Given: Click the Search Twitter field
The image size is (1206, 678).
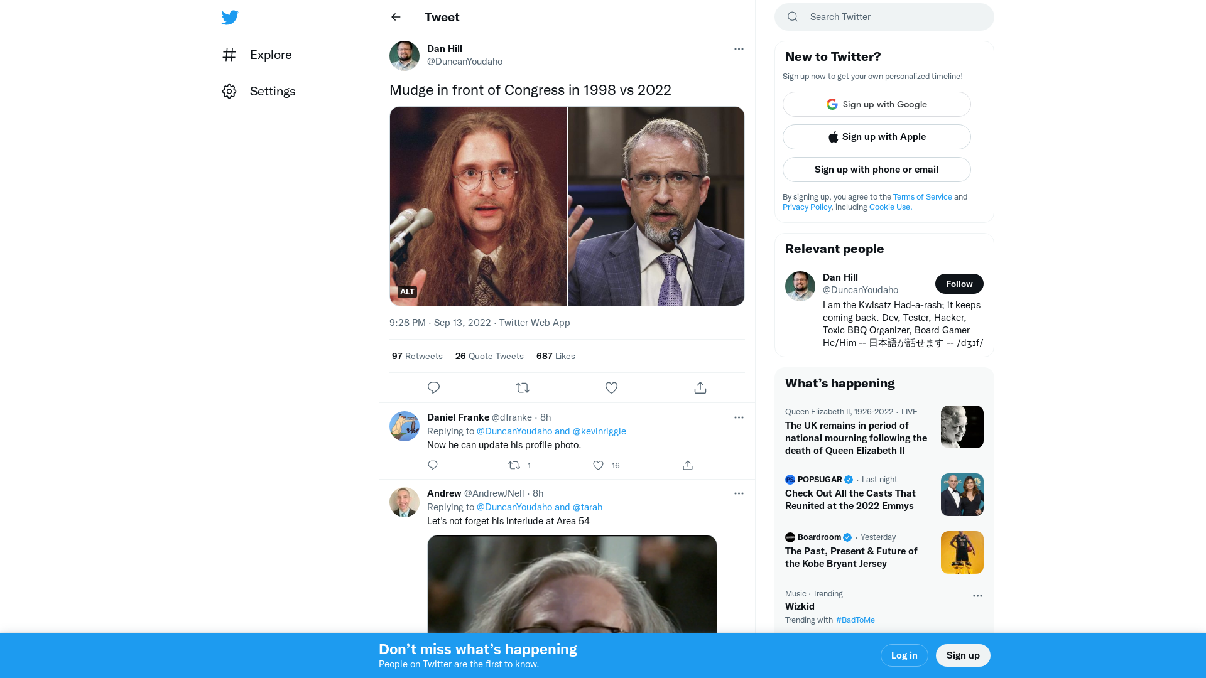Looking at the screenshot, I should click(x=892, y=17).
